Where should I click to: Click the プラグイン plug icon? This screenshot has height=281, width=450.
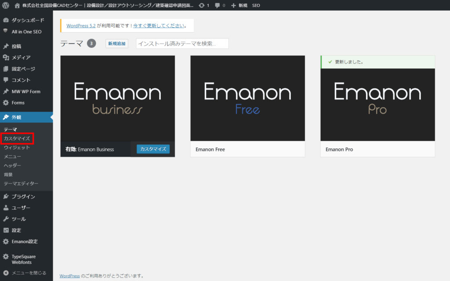[x=6, y=196]
